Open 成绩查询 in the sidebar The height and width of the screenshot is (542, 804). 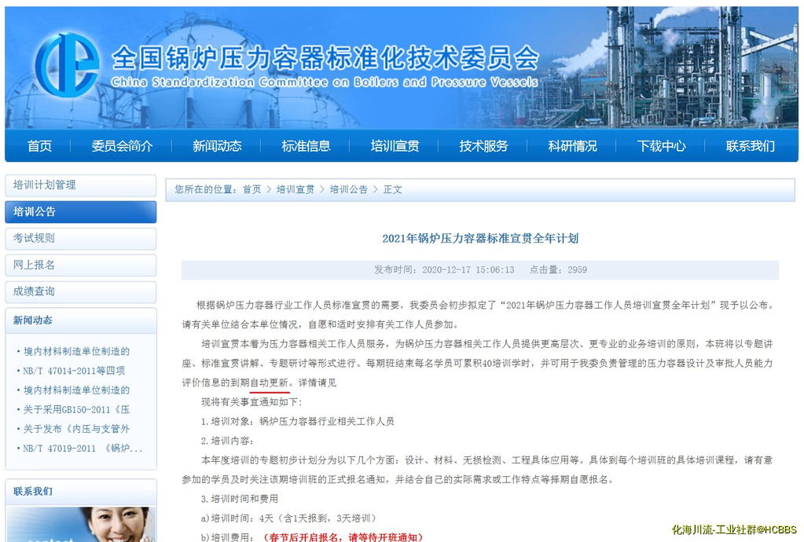(80, 292)
